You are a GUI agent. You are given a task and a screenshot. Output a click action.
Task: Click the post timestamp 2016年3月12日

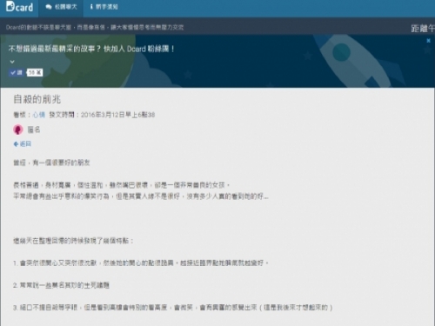pyautogui.click(x=117, y=115)
